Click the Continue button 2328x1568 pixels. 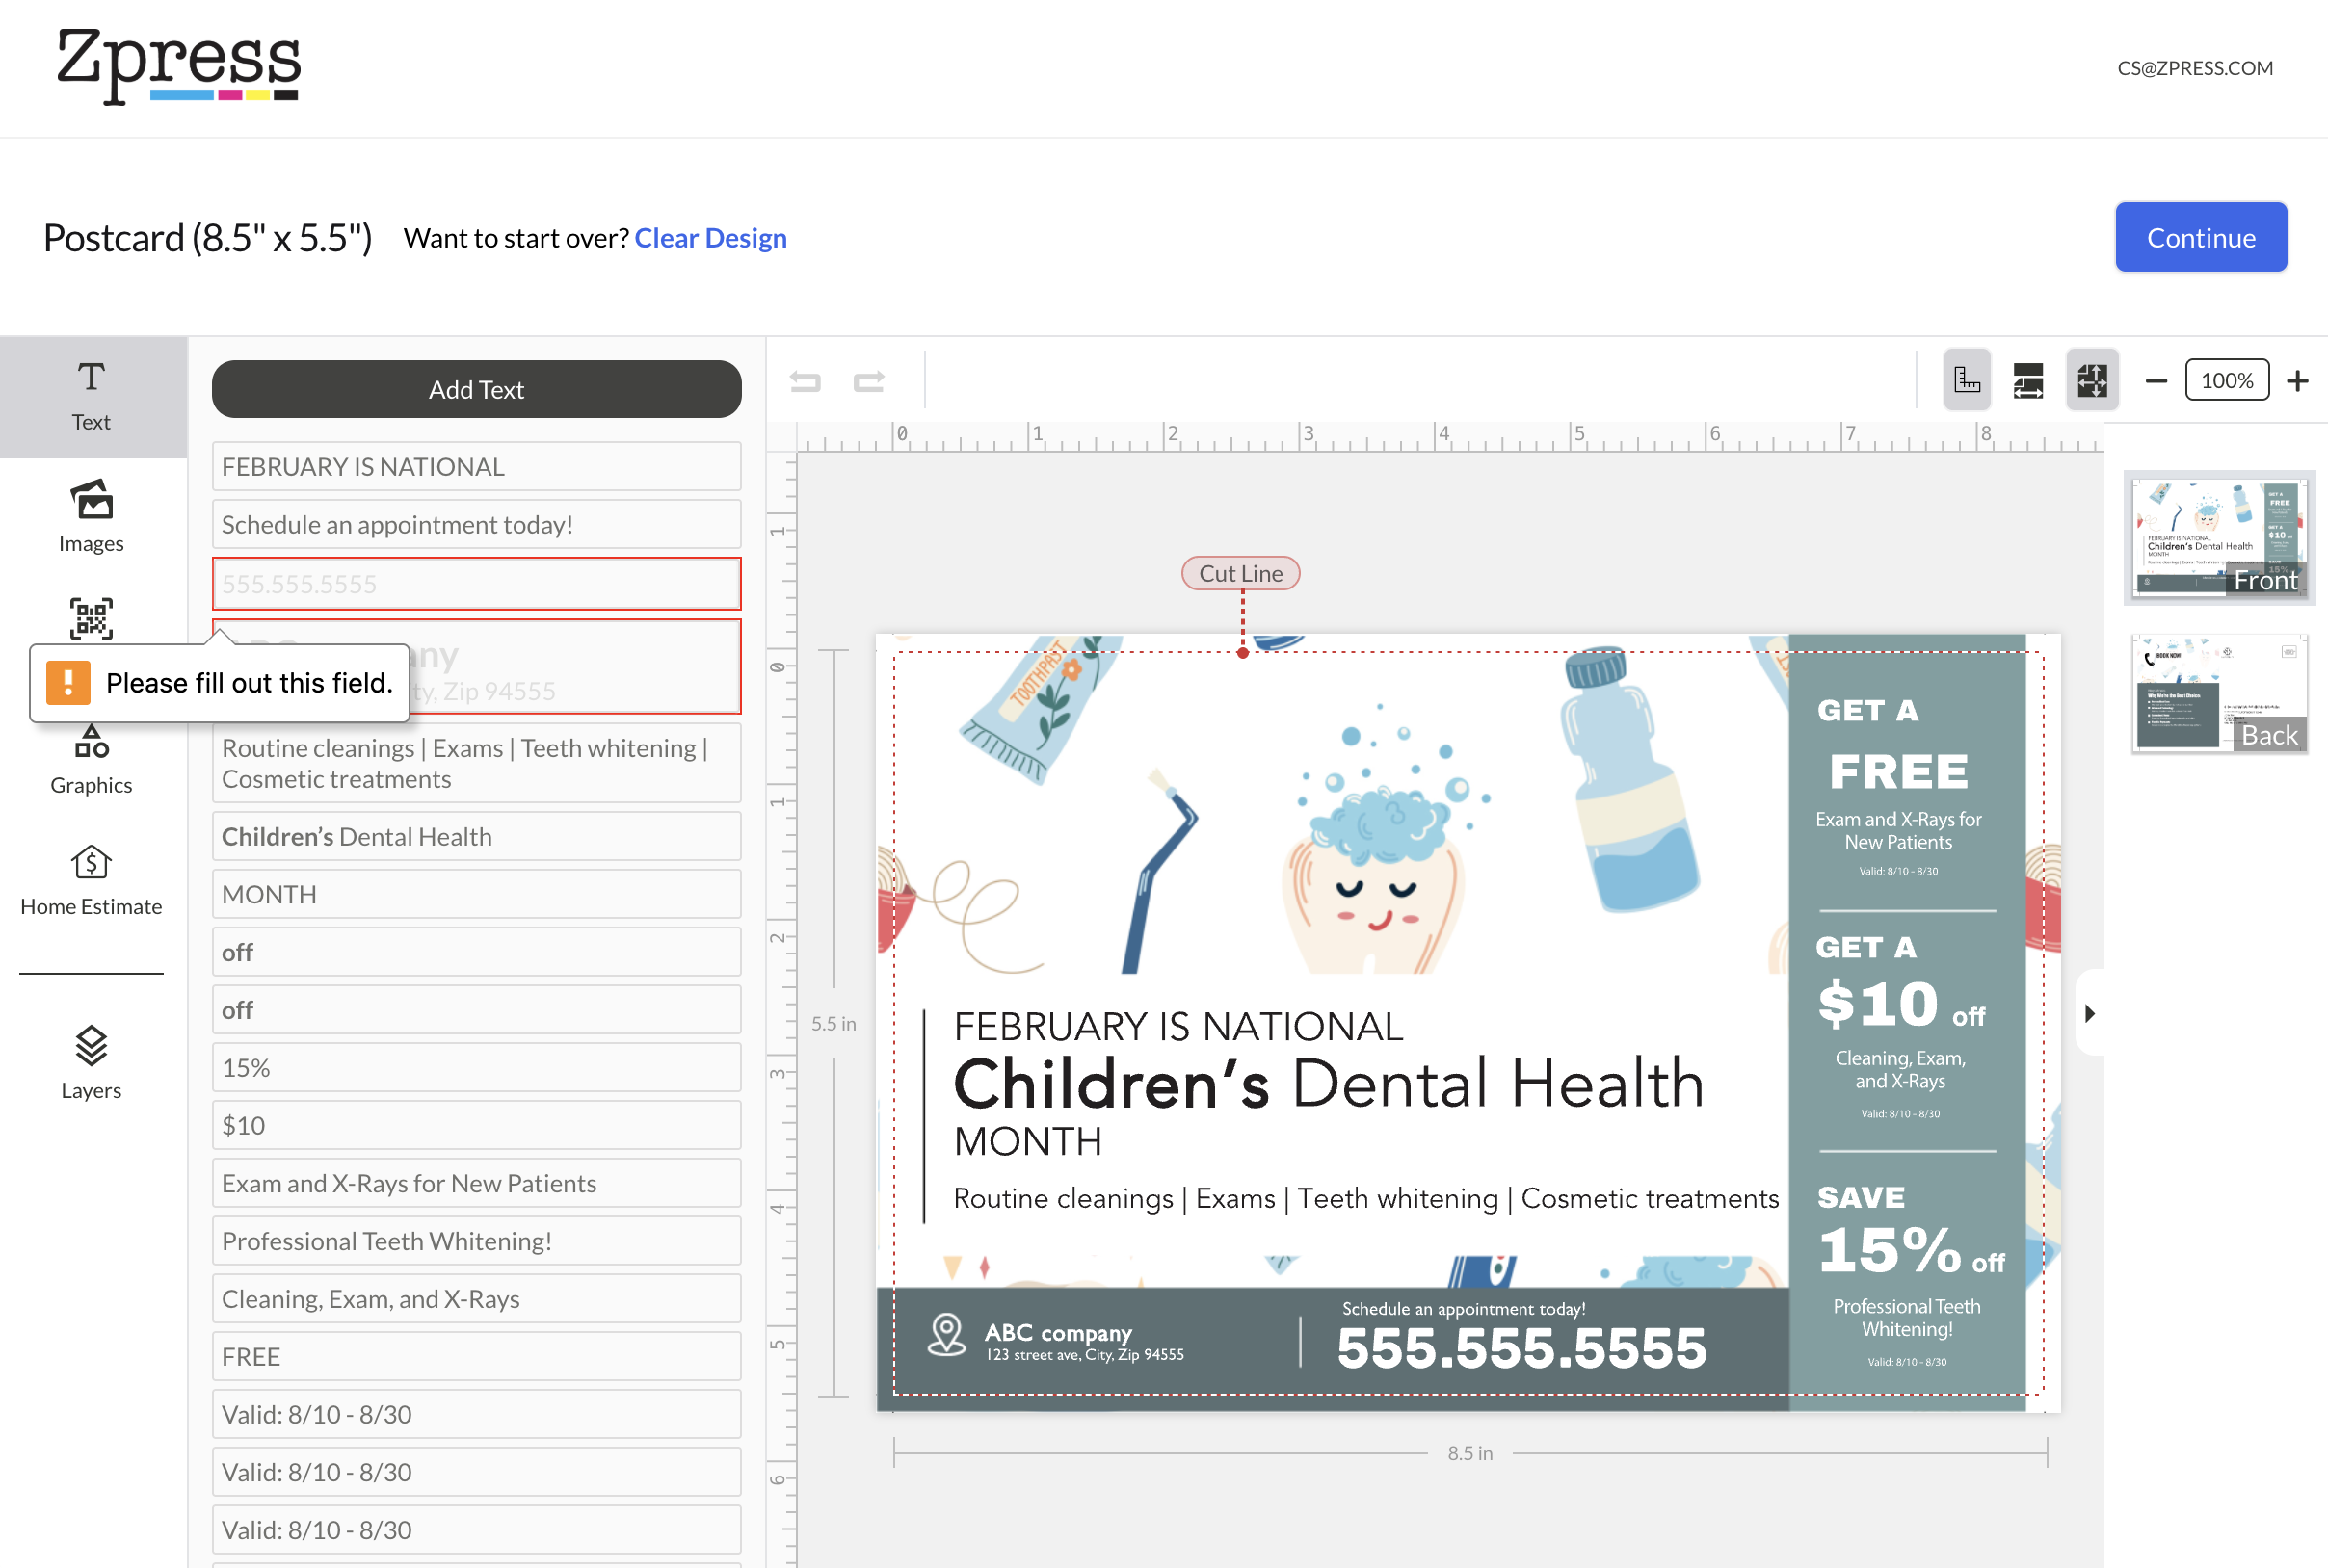pos(2200,238)
